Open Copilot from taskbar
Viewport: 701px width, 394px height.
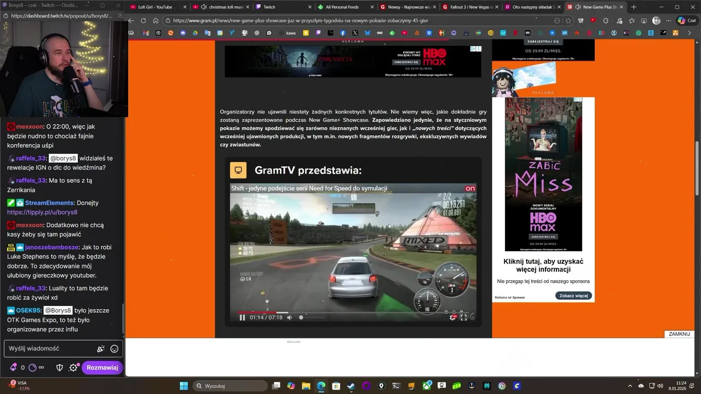click(x=291, y=386)
